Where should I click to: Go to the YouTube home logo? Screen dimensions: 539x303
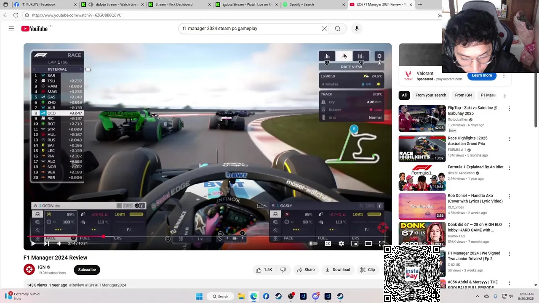click(x=35, y=29)
